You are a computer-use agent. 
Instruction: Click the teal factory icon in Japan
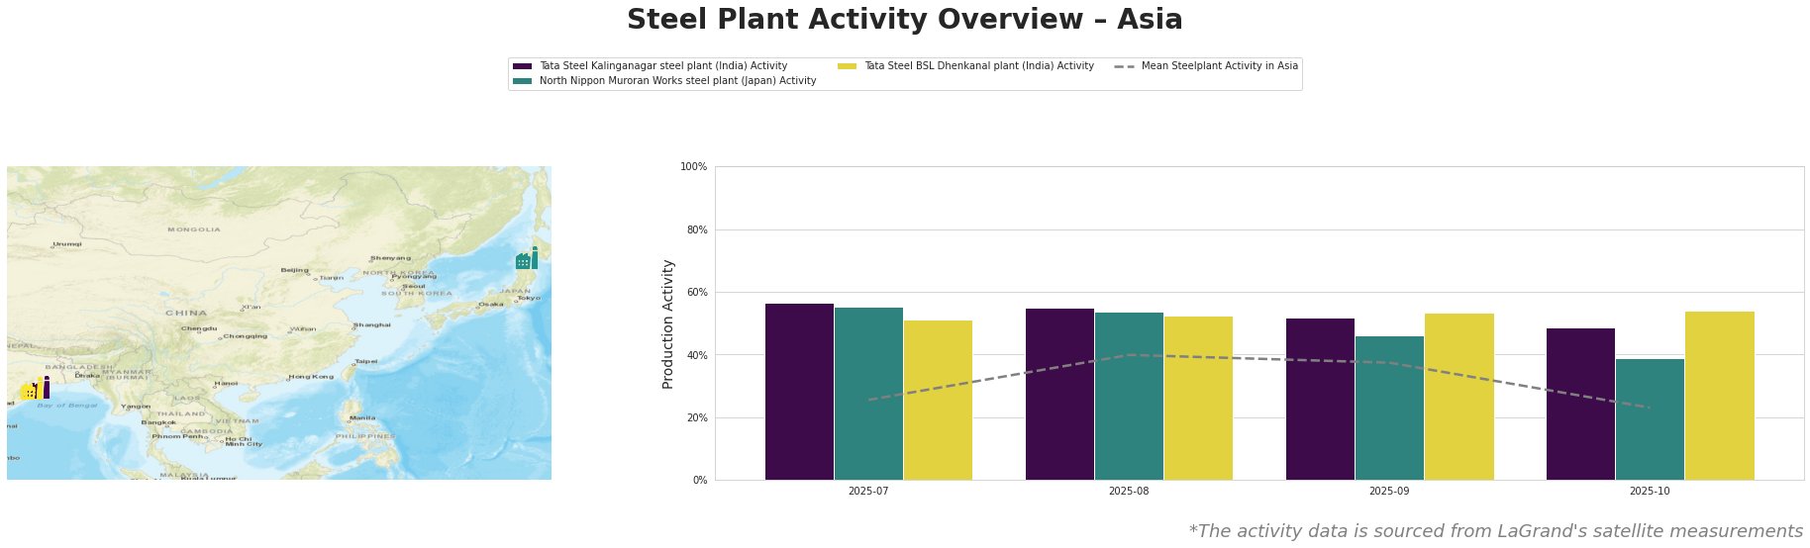tap(527, 260)
